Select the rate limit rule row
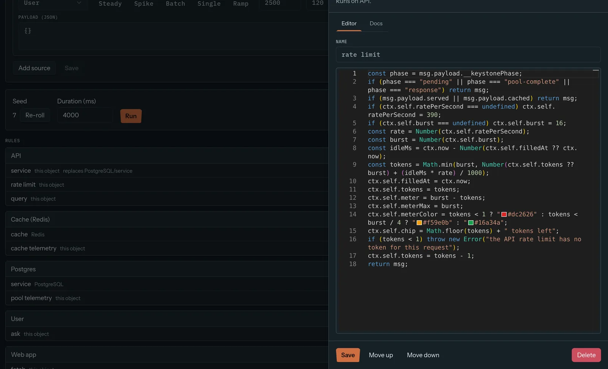 [167, 184]
